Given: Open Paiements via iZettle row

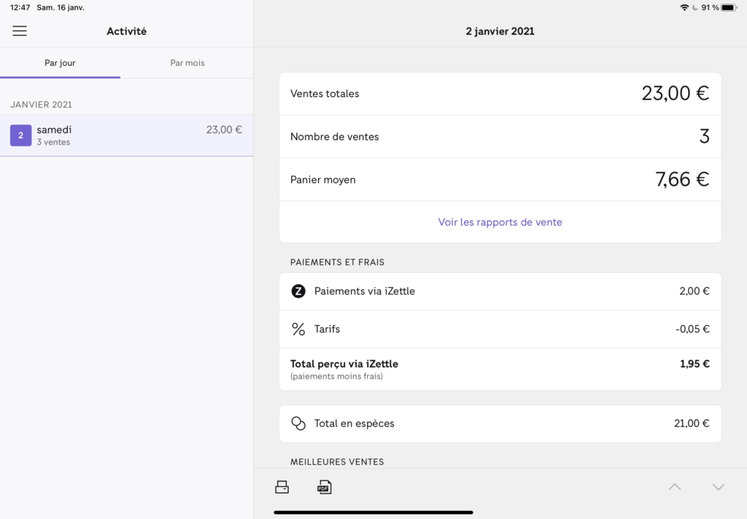Looking at the screenshot, I should [500, 292].
